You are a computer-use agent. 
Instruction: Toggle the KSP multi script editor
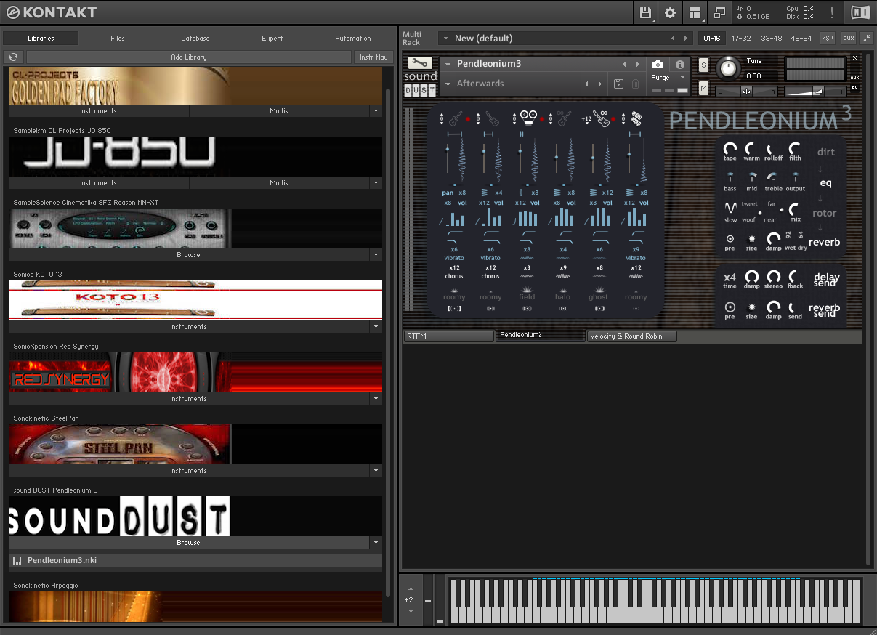828,38
